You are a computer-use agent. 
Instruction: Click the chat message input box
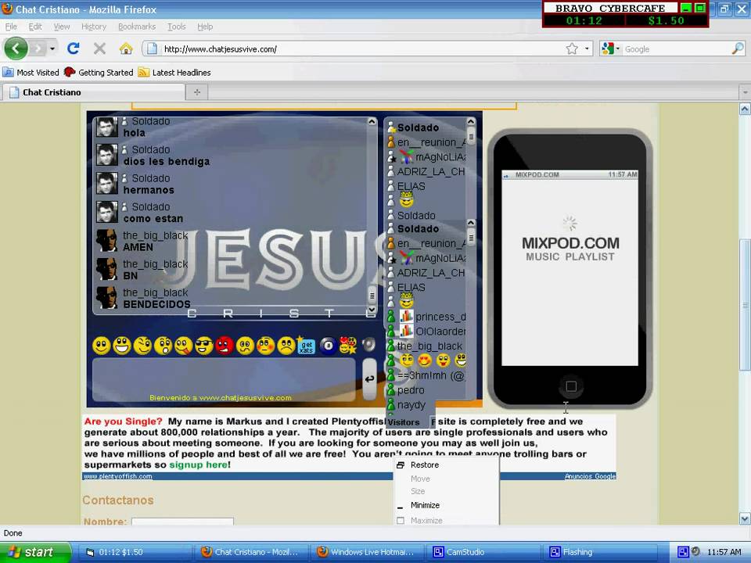(x=224, y=379)
